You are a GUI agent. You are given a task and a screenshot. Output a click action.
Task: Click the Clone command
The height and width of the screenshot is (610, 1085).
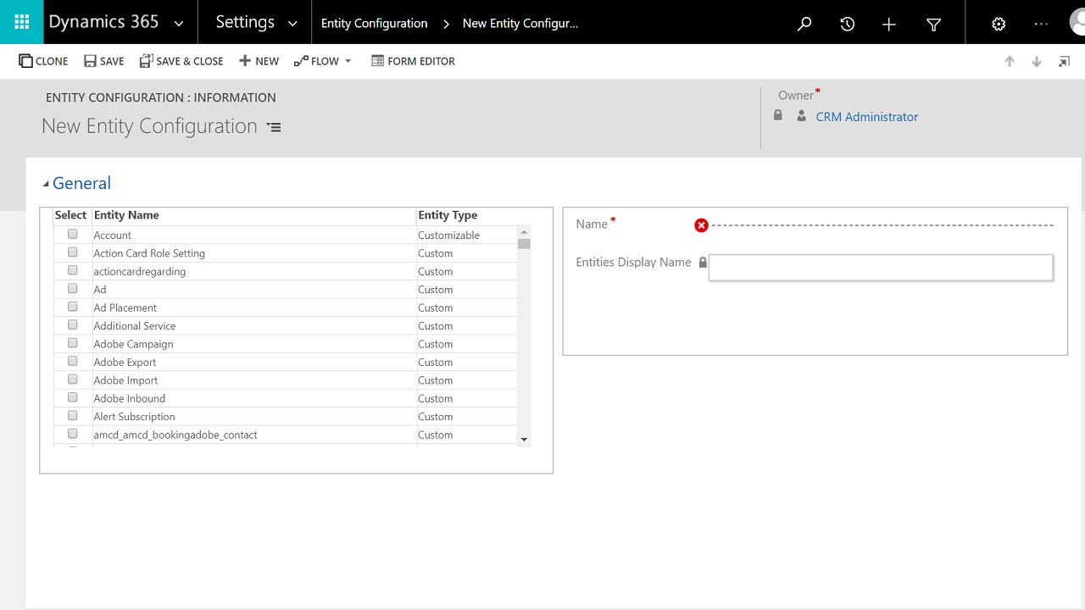[x=44, y=61]
